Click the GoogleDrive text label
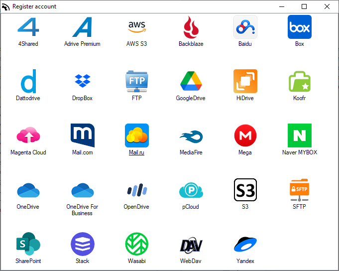Viewport: 339px width, 271px height. coord(191,98)
